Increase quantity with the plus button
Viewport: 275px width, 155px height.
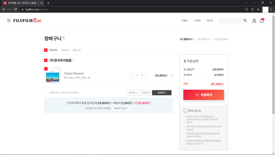click(142, 76)
